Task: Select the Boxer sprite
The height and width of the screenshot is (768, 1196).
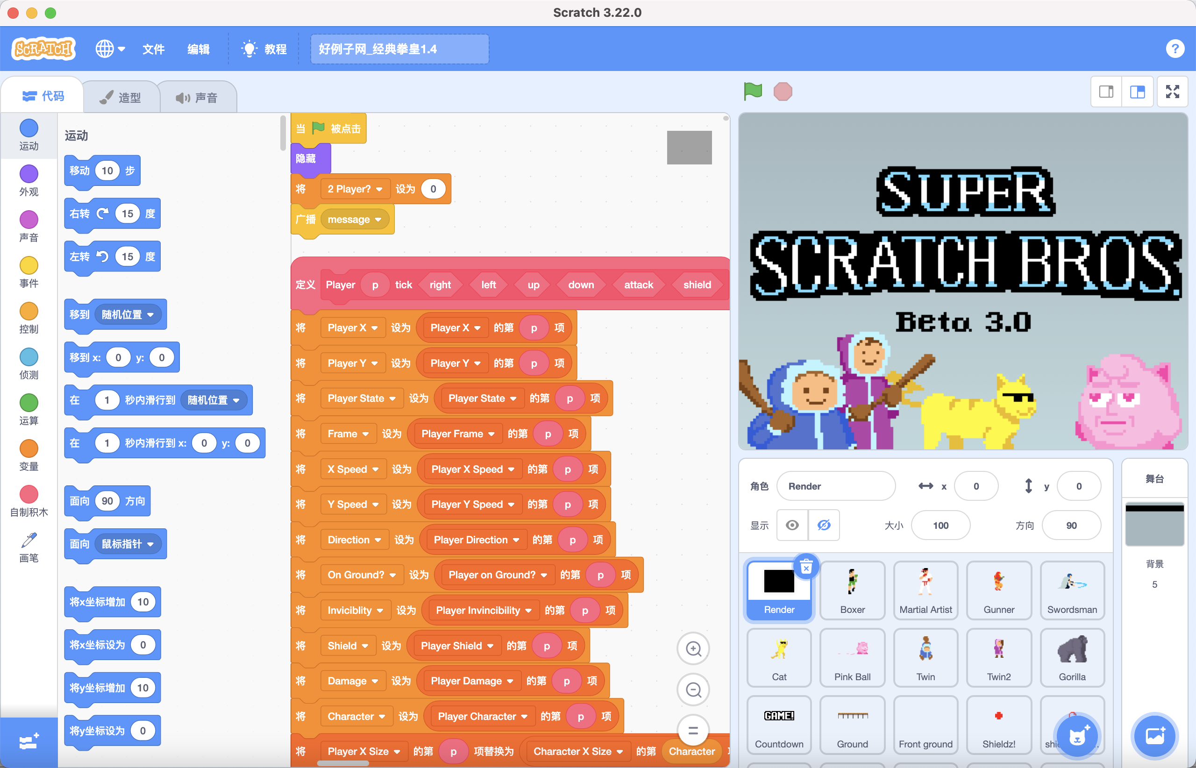Action: pyautogui.click(x=852, y=590)
